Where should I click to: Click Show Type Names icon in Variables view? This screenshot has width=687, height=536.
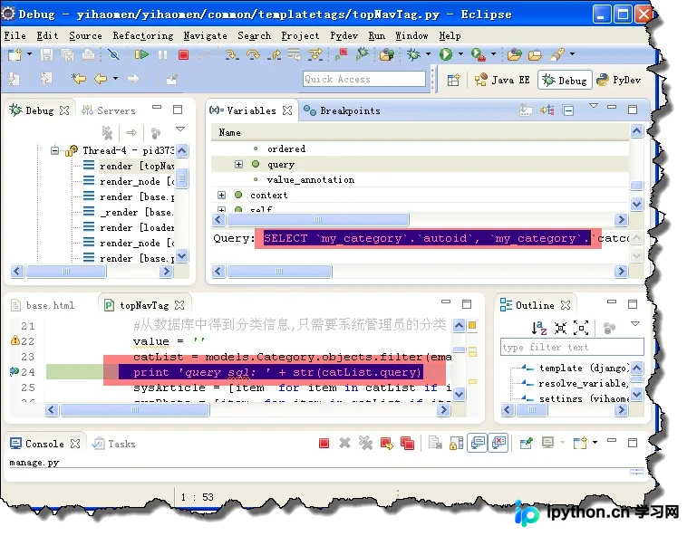click(526, 110)
